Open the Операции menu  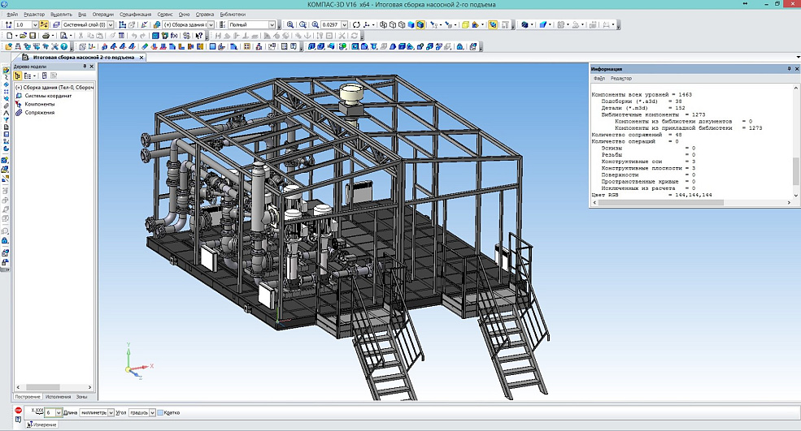[102, 15]
